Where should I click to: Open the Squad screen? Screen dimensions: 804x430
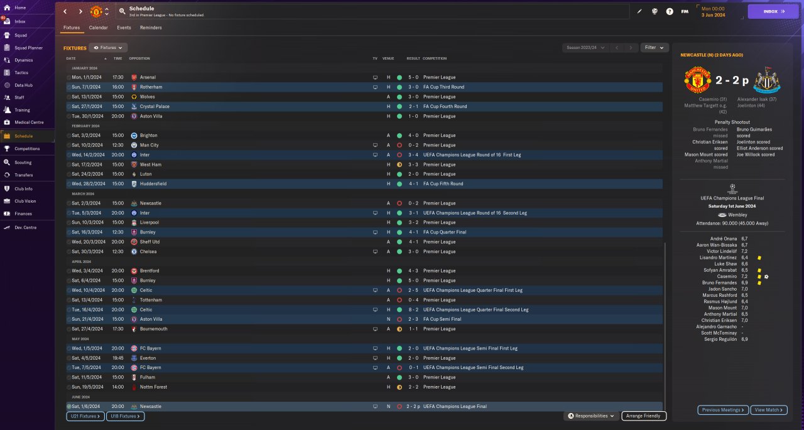coord(22,35)
